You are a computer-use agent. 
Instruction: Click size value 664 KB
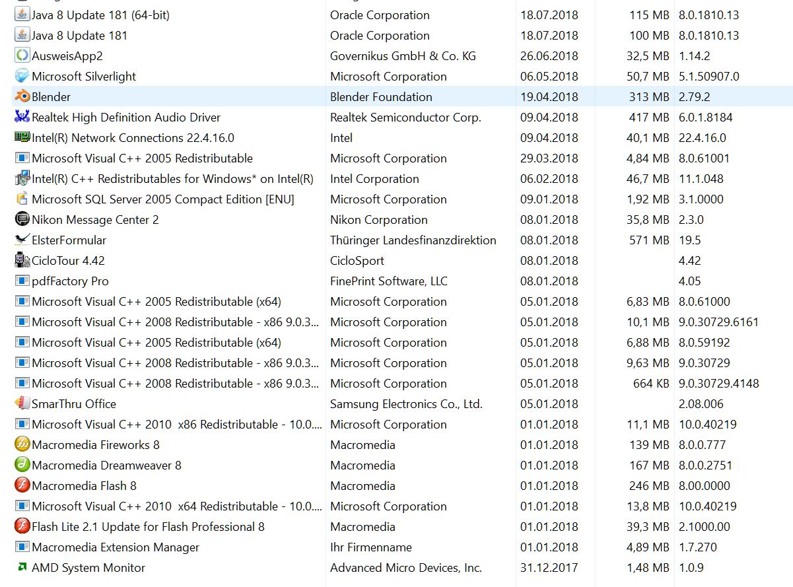(x=651, y=383)
